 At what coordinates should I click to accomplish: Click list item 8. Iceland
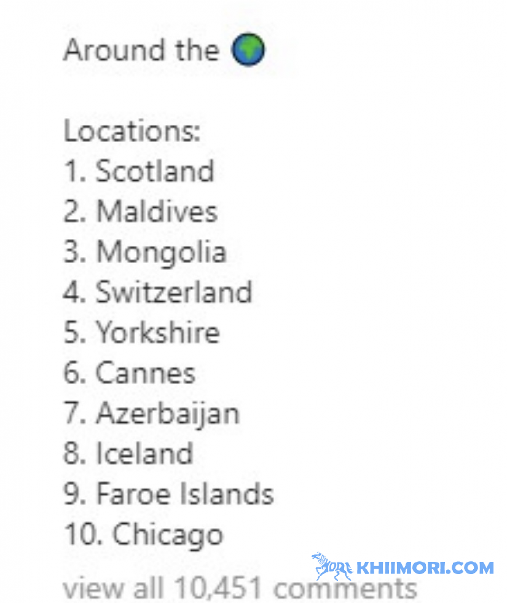tap(128, 454)
